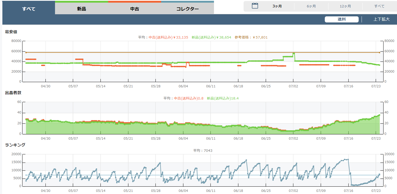397x194 pixels.
Task: Click the 平均：7043 label above ranking chart
Action: coord(203,151)
